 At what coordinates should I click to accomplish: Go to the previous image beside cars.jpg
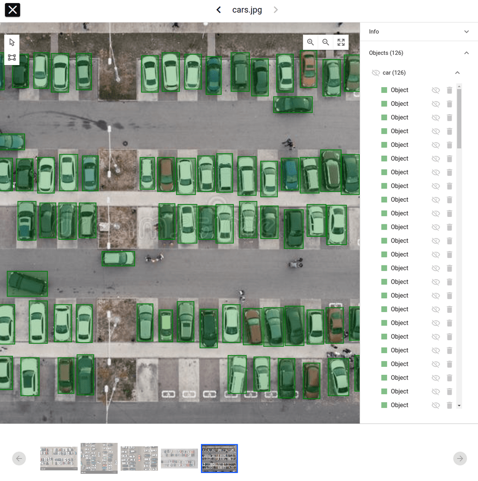point(218,9)
